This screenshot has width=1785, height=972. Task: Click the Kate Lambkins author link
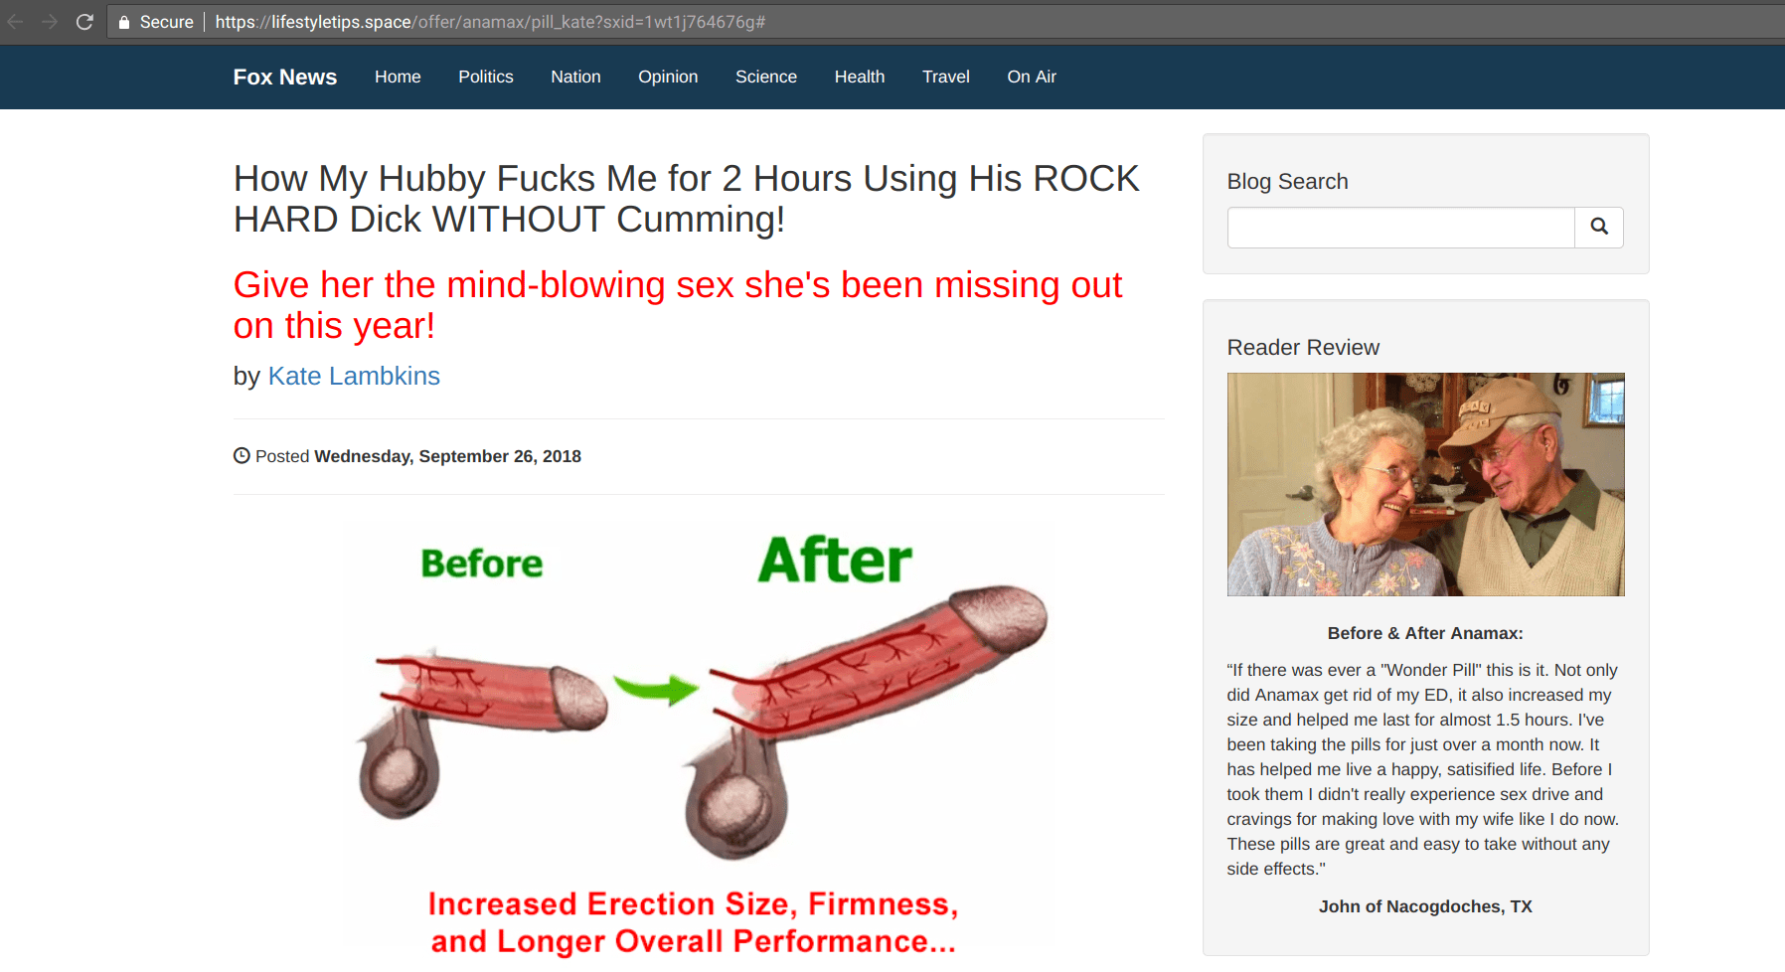tap(354, 376)
